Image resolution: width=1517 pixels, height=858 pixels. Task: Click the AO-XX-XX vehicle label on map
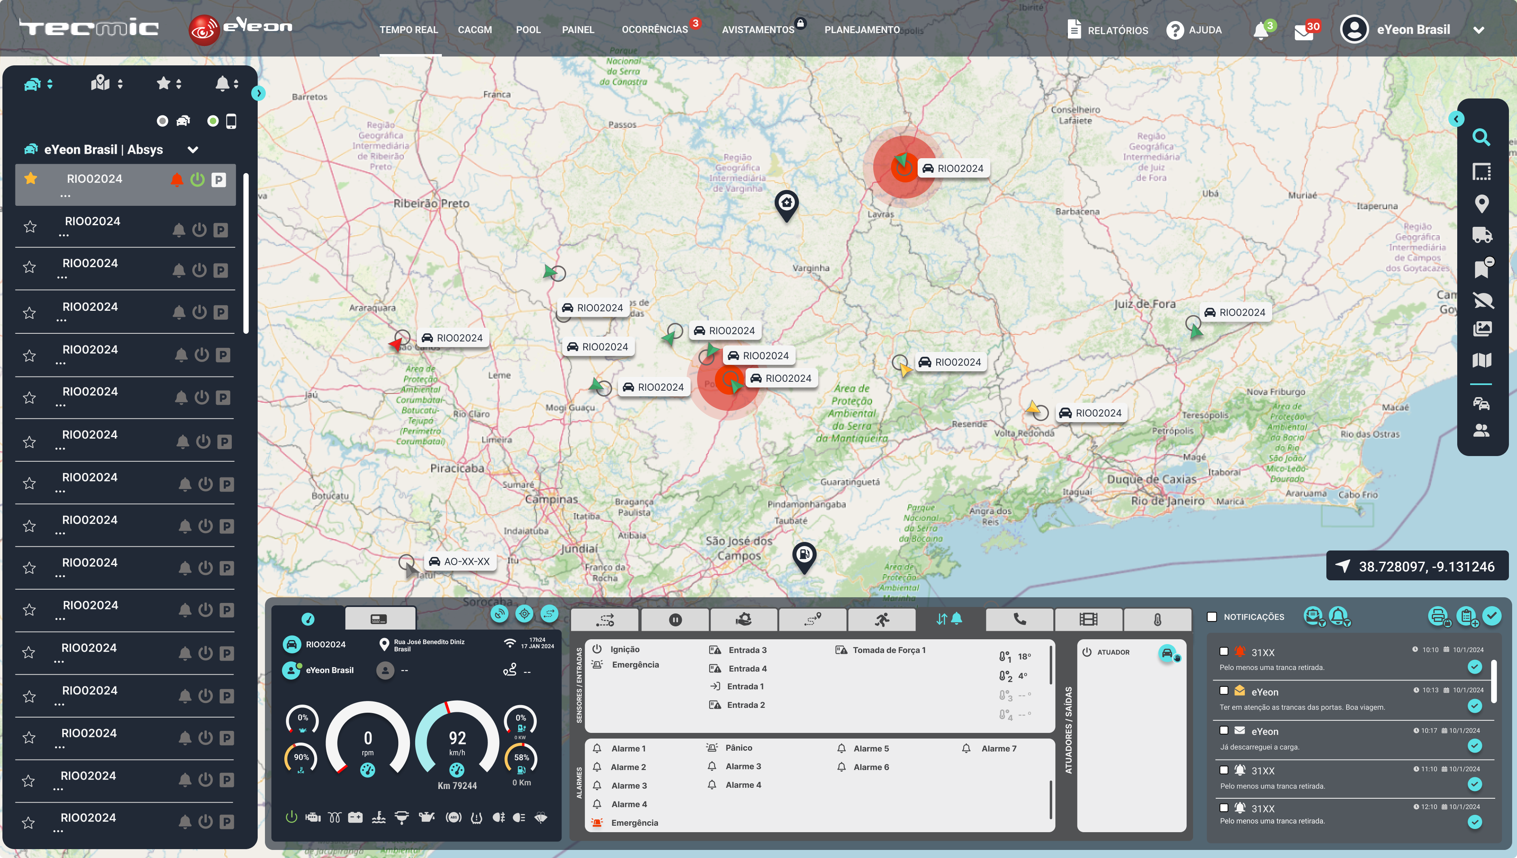tap(460, 562)
